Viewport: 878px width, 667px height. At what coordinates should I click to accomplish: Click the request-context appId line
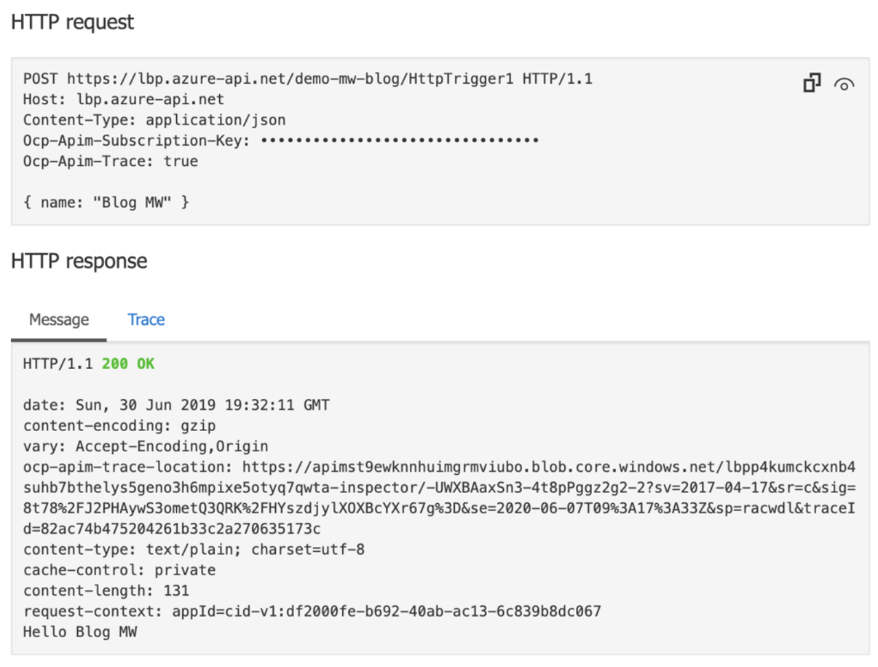tap(312, 611)
